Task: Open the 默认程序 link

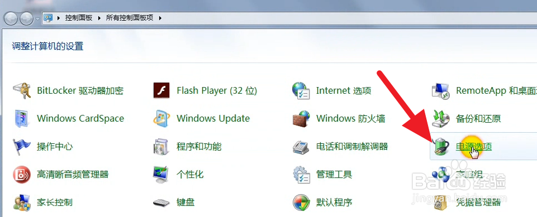Action: point(334,202)
